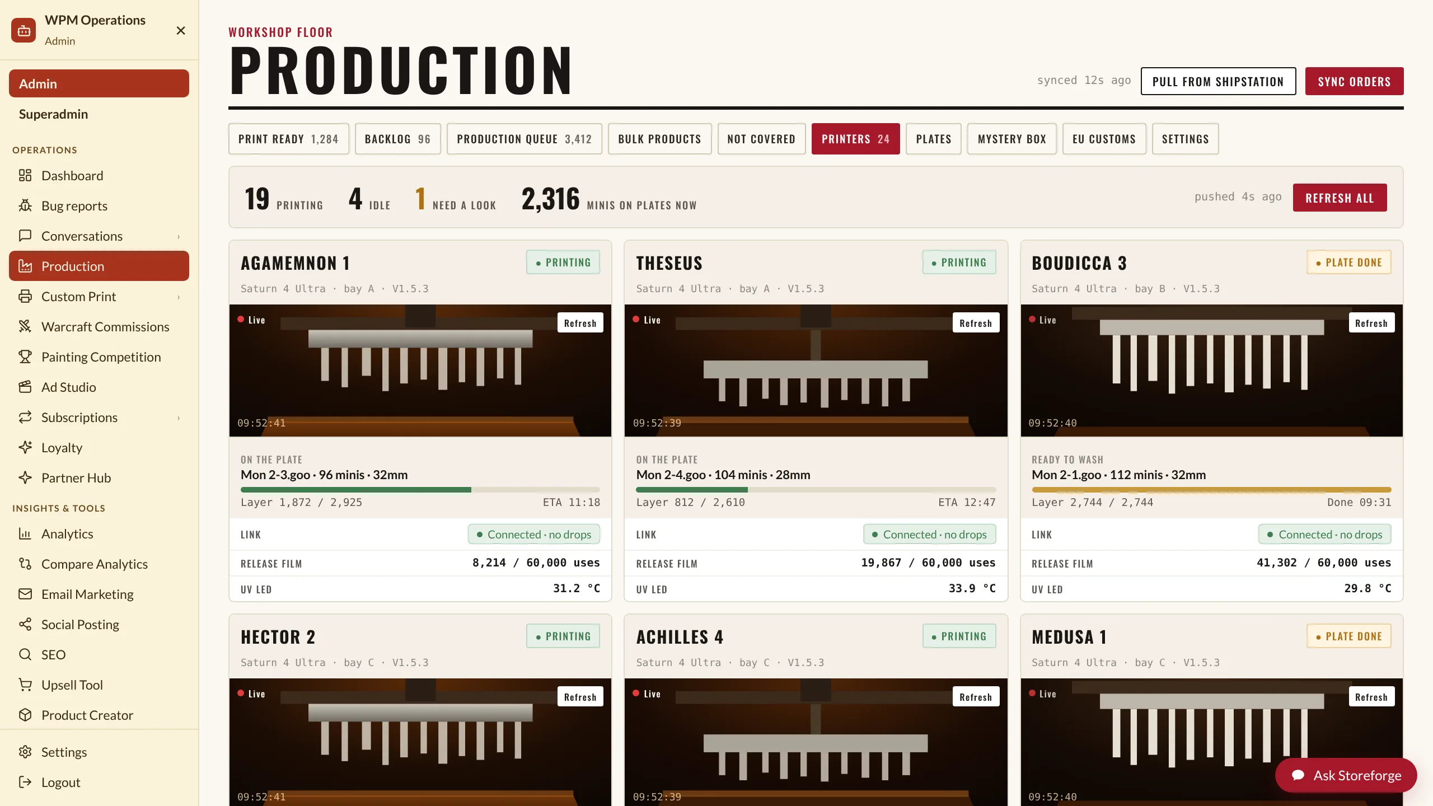
Task: Switch to EU Customs tab
Action: (1104, 139)
